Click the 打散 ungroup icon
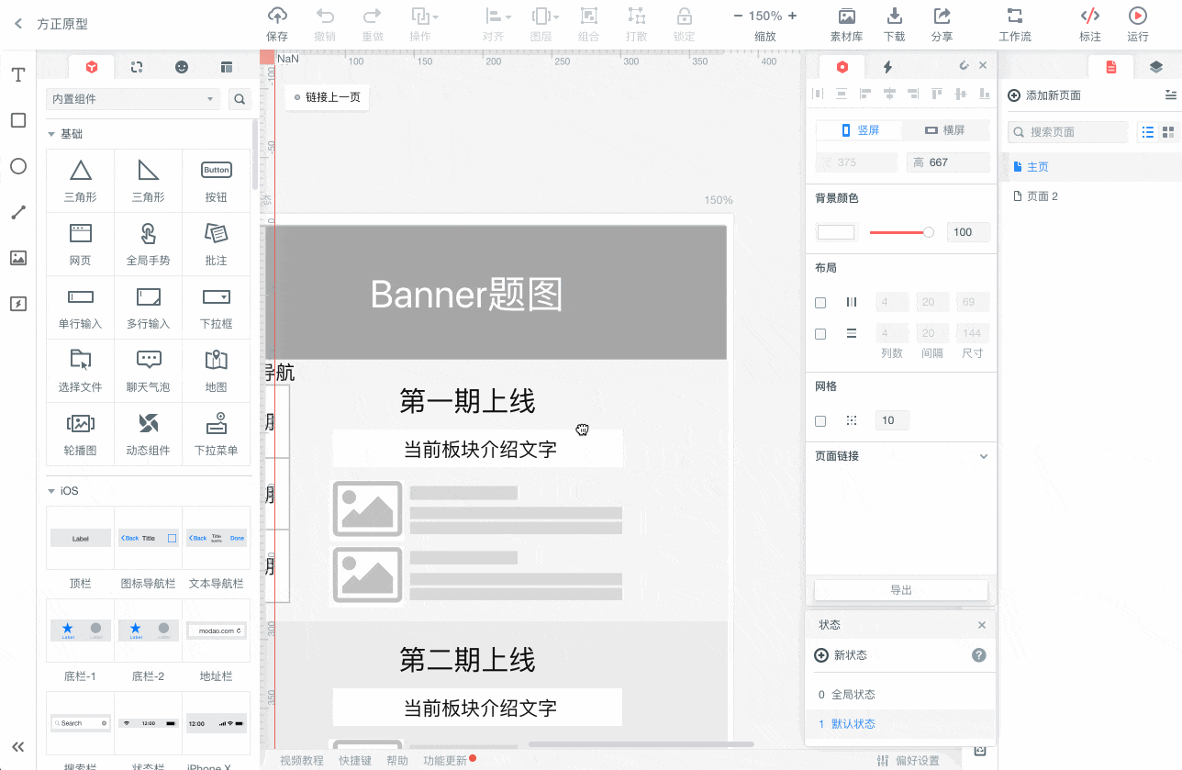 [636, 16]
